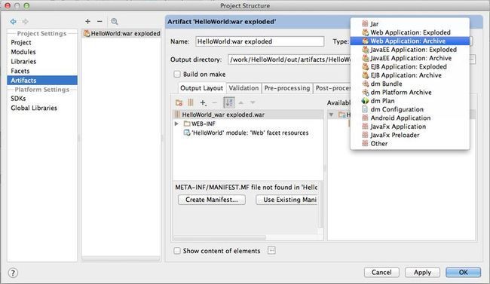Remove selected artifact with minus icon
The image size is (490, 284).
click(100, 21)
